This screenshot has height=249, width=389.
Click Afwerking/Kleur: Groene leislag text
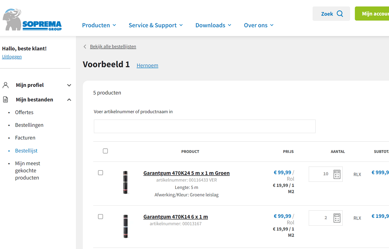point(186,195)
